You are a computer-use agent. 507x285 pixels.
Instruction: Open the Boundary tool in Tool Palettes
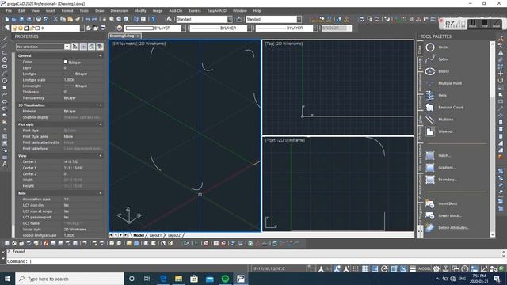click(440, 180)
